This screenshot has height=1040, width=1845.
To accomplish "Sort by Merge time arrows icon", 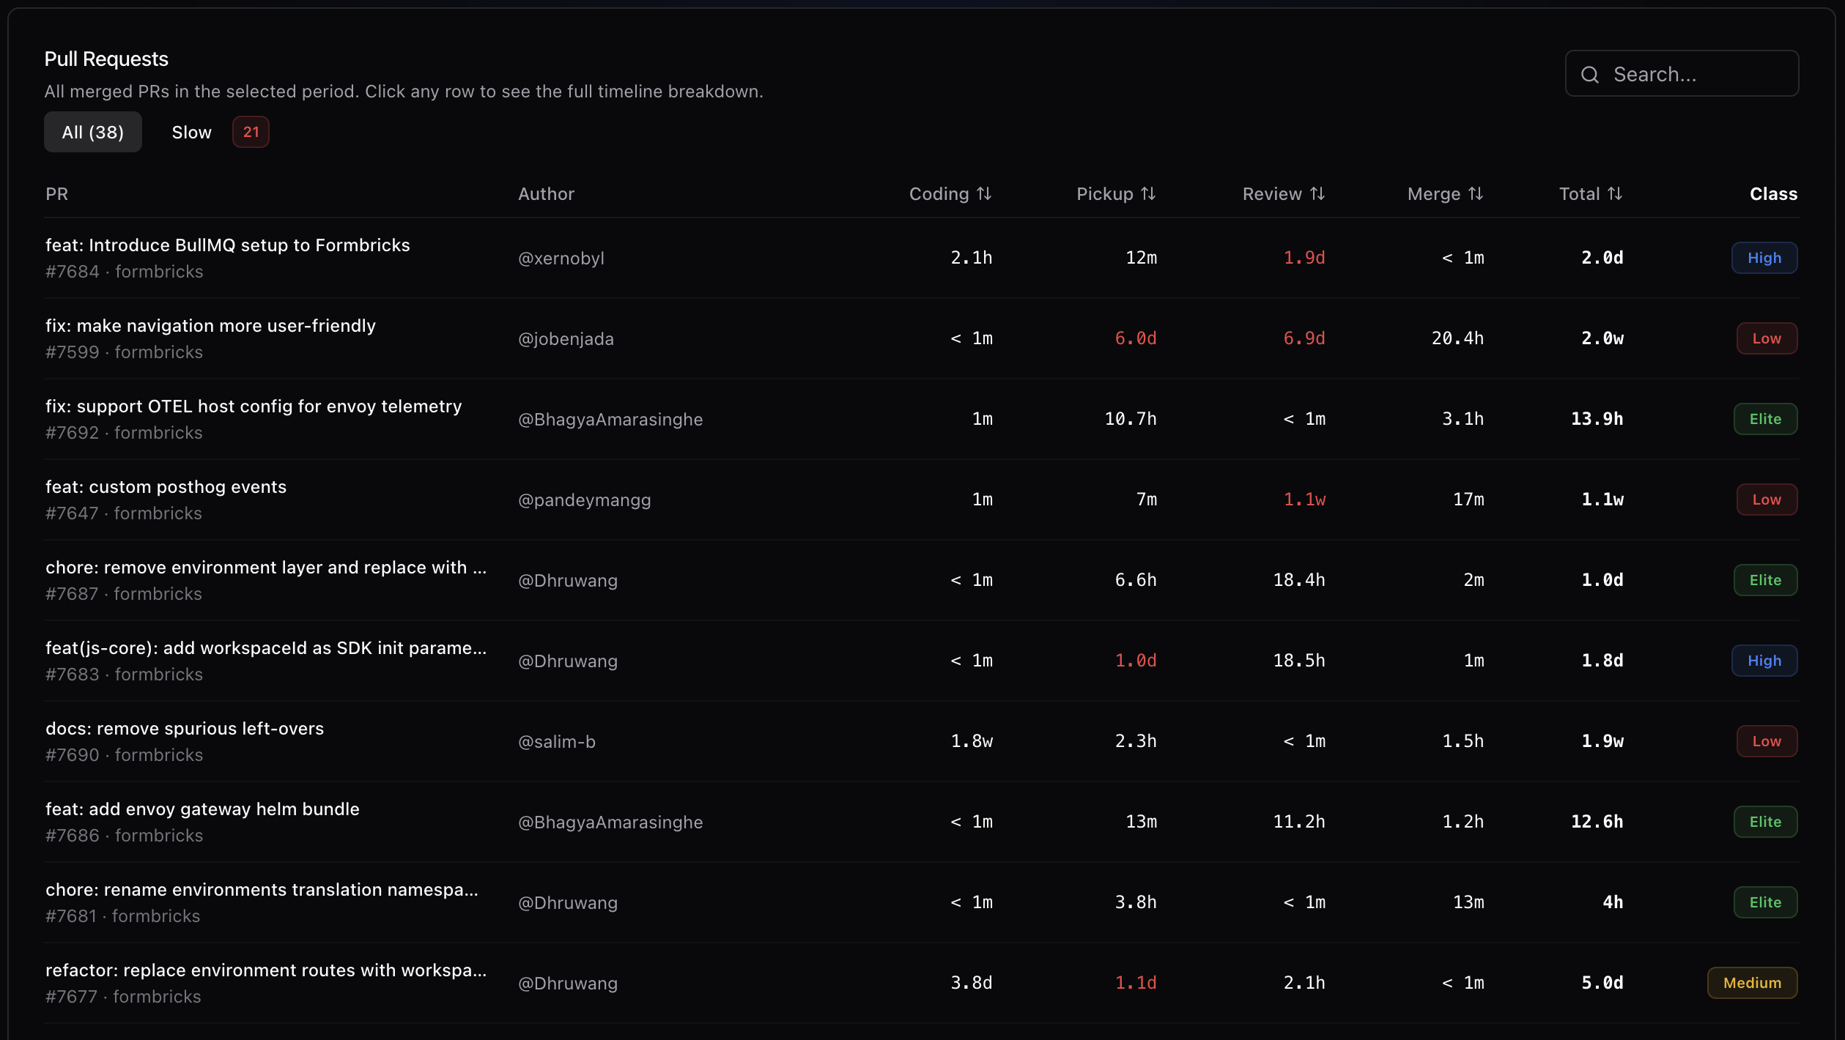I will (x=1476, y=194).
